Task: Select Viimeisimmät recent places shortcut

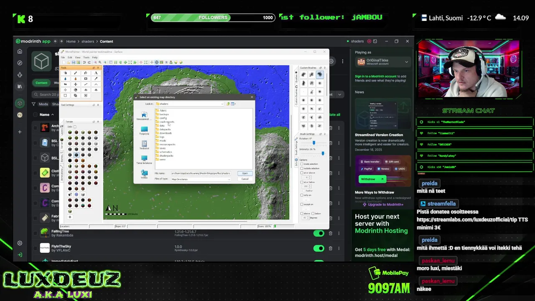Action: coord(144,116)
